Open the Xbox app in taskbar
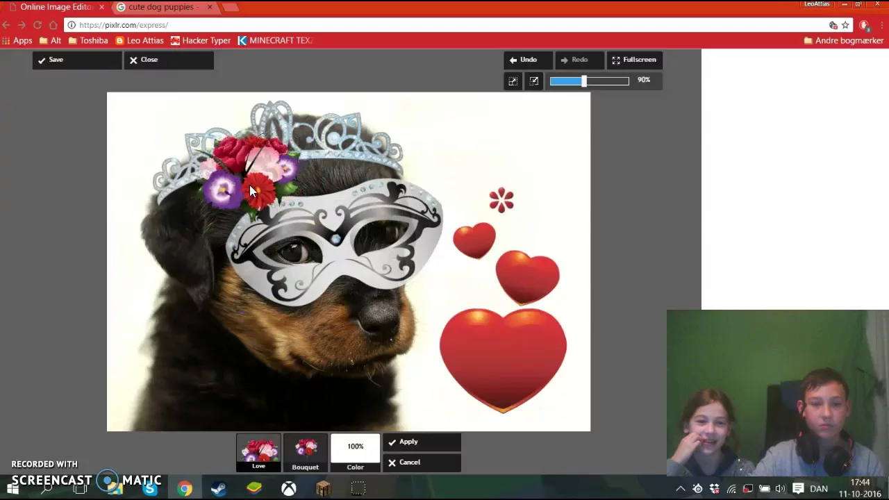Screen dimensions: 889x500 pyautogui.click(x=288, y=489)
